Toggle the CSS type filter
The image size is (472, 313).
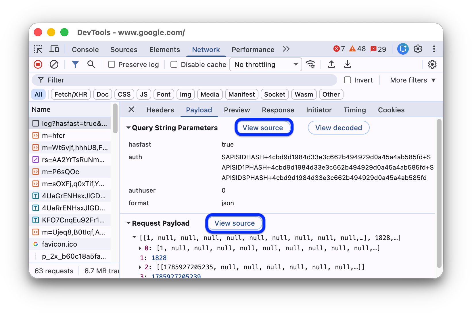tap(124, 94)
